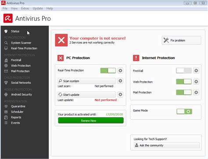Viewport: 208px width, 159px height.
Task: Click the Start update button
Action: coord(86,94)
